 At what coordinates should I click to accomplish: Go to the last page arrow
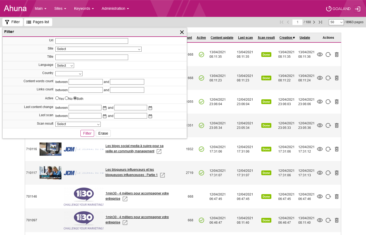(320, 22)
